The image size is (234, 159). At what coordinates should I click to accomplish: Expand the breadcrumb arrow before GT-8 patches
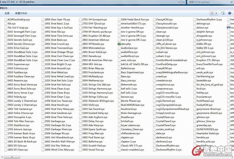coord(17,2)
